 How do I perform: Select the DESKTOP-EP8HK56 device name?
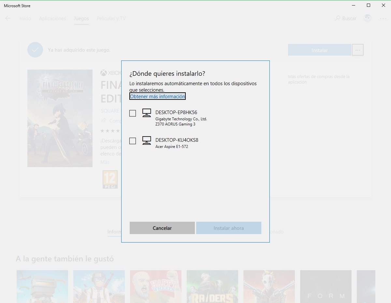[x=176, y=112]
